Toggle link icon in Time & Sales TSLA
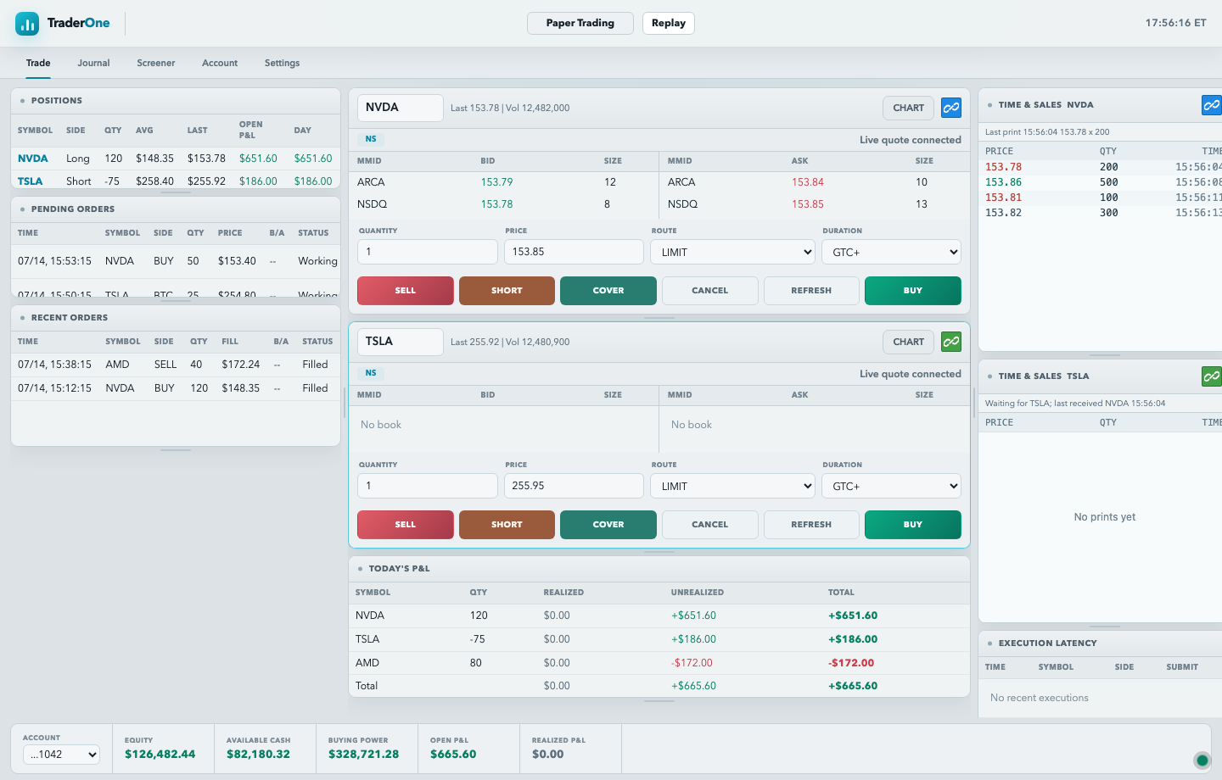The height and width of the screenshot is (780, 1222). tap(1212, 376)
